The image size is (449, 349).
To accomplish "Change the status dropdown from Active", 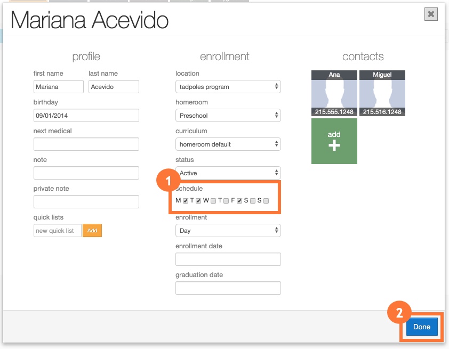I will click(x=228, y=173).
